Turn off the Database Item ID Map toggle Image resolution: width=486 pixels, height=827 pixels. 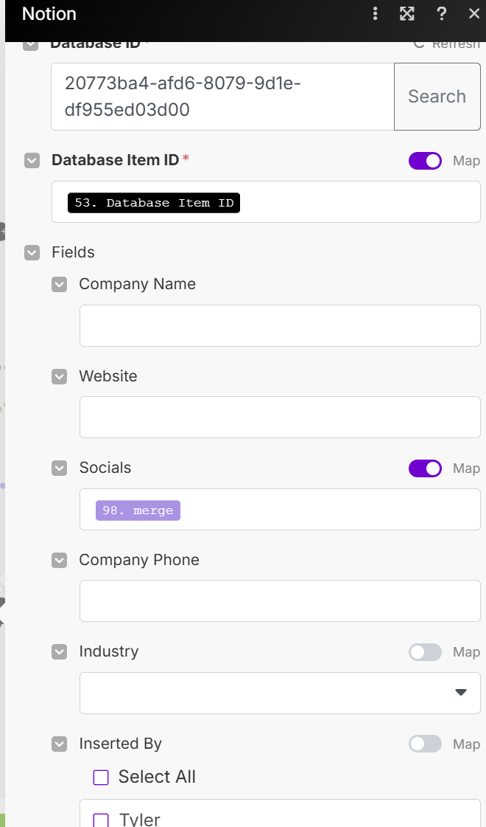425,161
